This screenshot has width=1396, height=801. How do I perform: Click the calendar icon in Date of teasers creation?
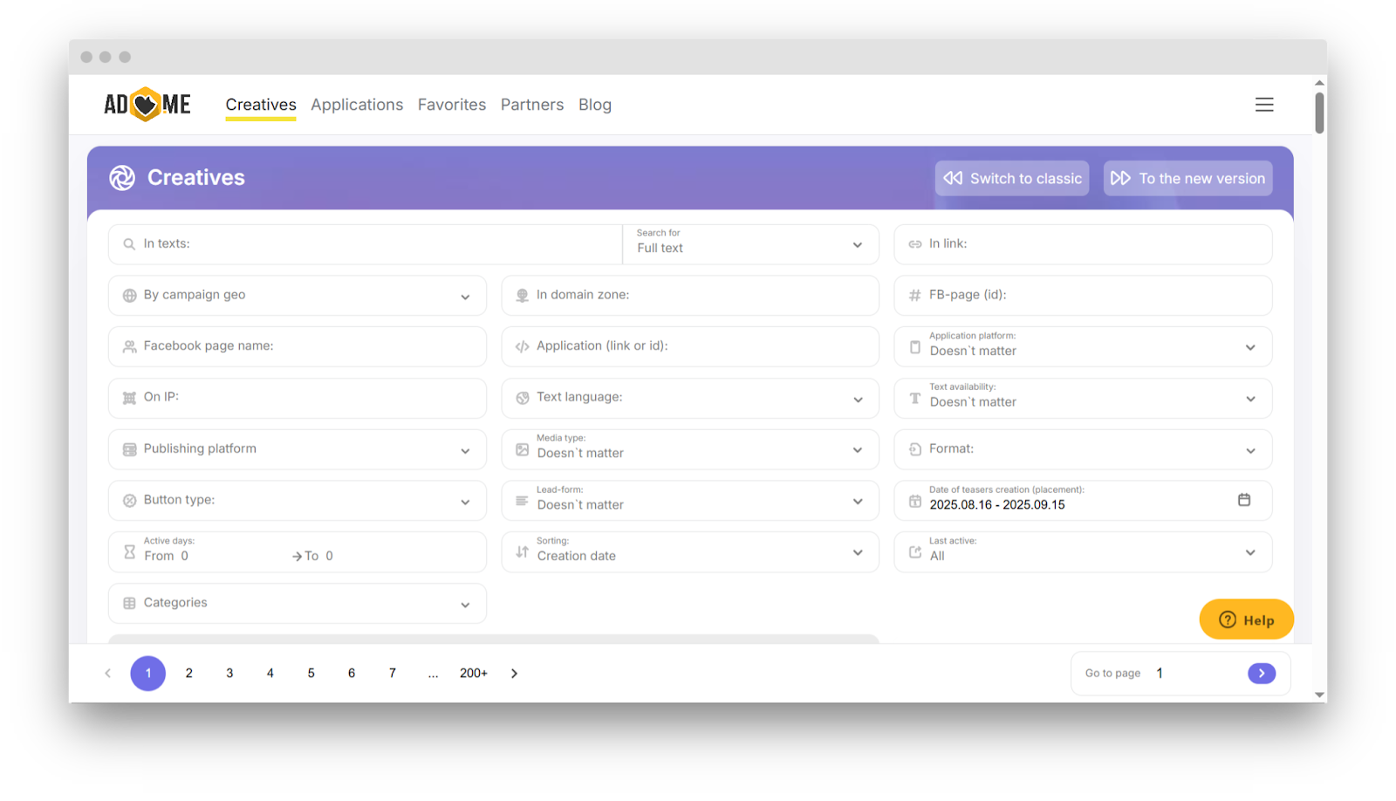pos(1245,499)
